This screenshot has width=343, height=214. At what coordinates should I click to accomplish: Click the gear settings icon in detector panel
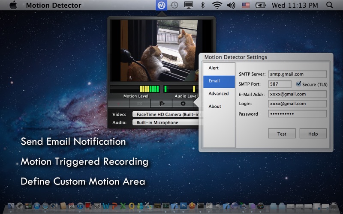[183, 104]
